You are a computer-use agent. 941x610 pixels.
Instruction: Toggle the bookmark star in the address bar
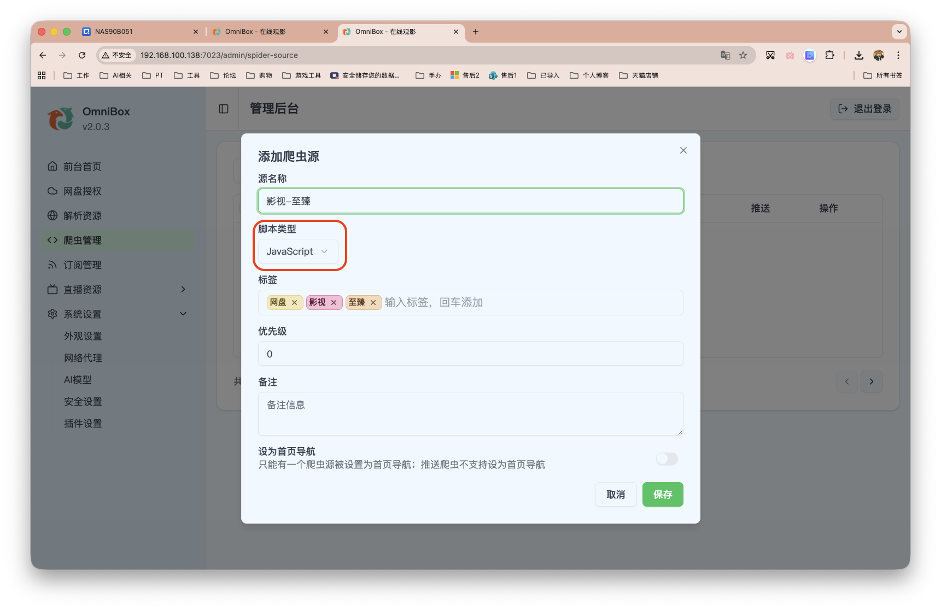pyautogui.click(x=743, y=55)
